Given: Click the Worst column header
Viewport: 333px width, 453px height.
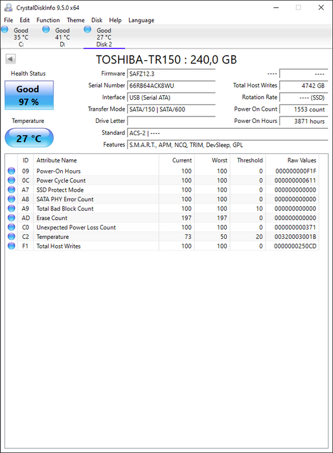Looking at the screenshot, I should (x=212, y=160).
